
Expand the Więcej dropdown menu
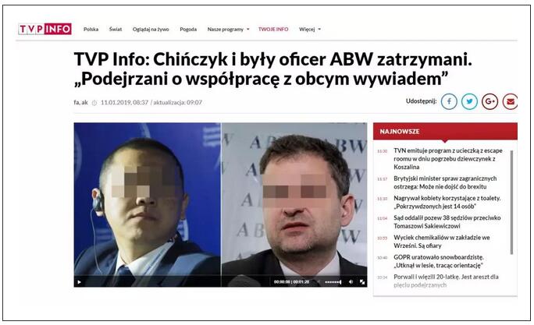point(310,30)
